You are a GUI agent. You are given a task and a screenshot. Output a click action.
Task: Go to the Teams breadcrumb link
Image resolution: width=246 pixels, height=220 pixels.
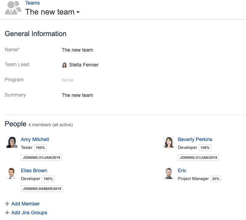pos(32,3)
